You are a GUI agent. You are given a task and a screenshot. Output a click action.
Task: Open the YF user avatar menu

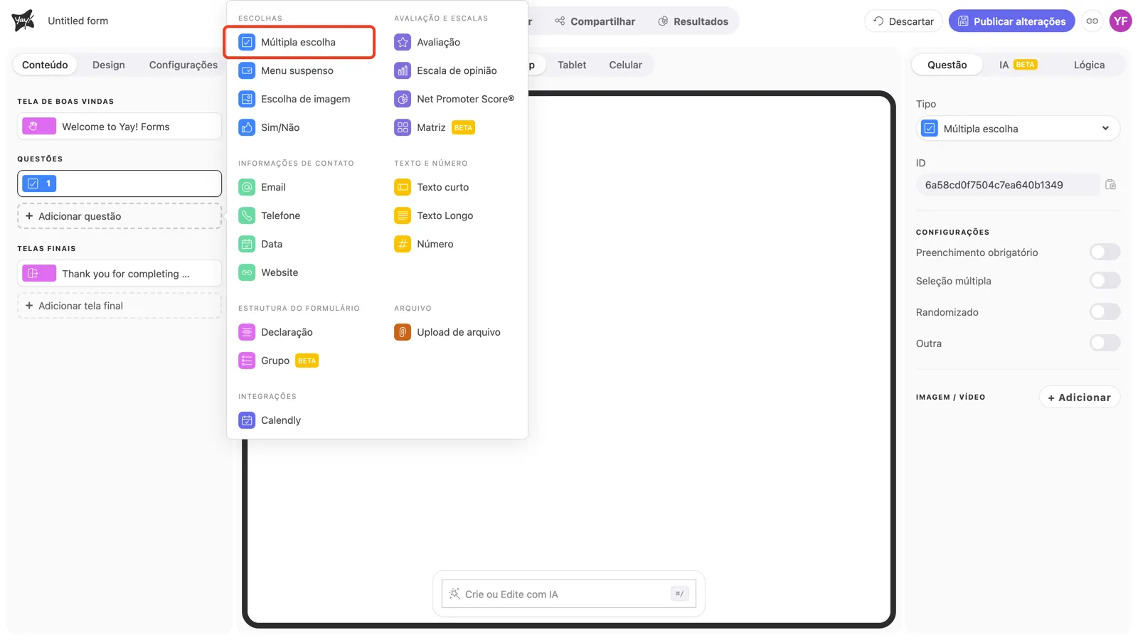coord(1121,21)
